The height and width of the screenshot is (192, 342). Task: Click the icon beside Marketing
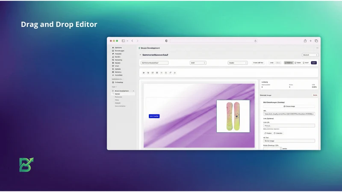click(113, 60)
